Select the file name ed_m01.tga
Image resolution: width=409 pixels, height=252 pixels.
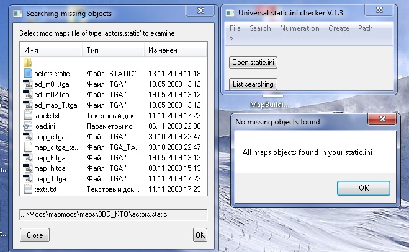point(52,84)
